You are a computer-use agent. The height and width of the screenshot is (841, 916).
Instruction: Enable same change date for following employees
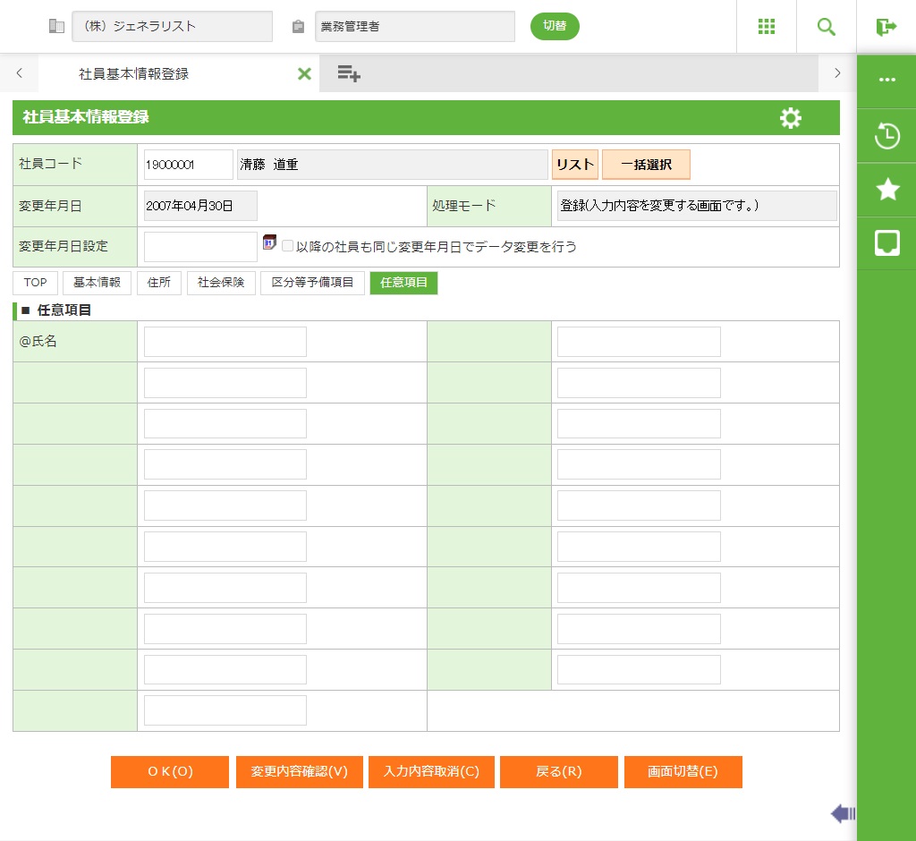(x=288, y=246)
